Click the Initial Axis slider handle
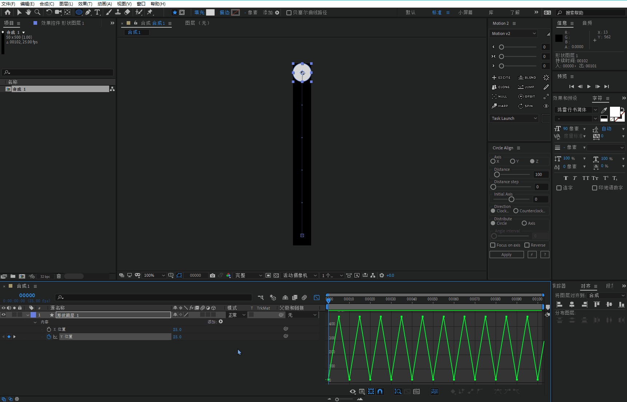Viewport: 627px width, 402px height. (x=511, y=199)
